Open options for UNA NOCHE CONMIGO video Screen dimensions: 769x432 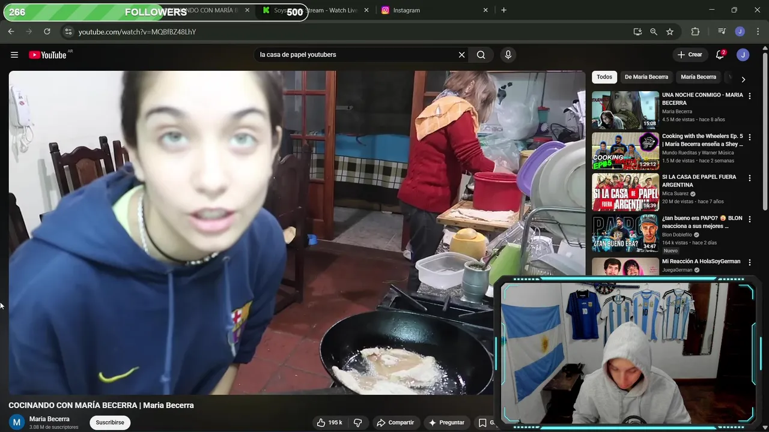pos(750,96)
